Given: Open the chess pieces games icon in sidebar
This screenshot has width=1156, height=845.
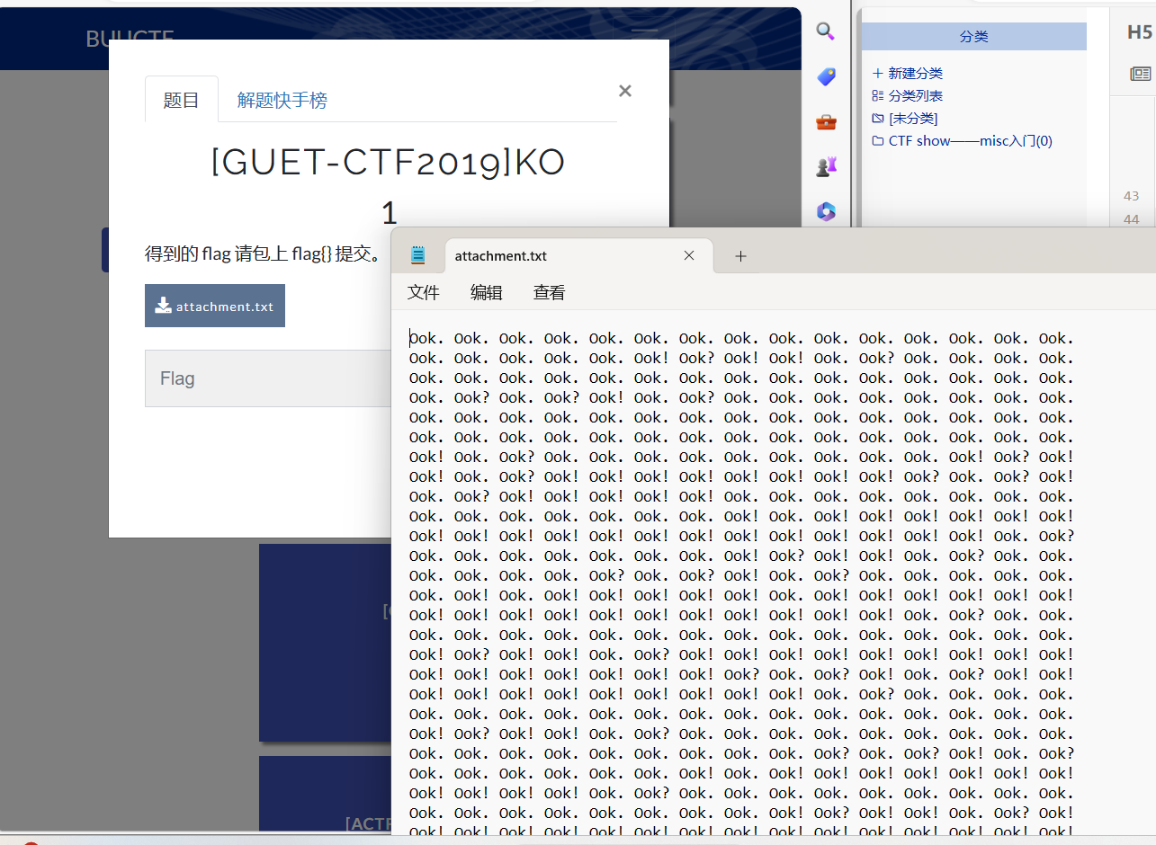Looking at the screenshot, I should [x=826, y=166].
